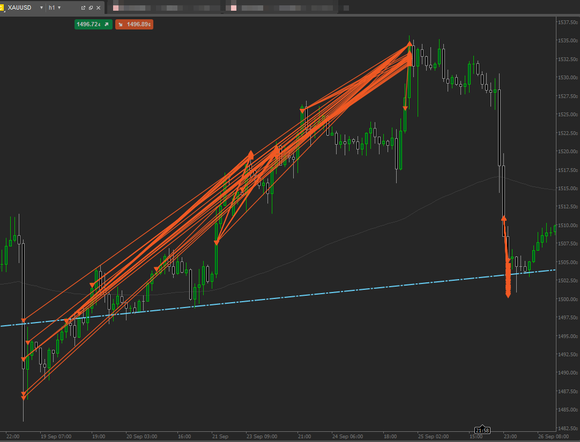
Task: Click the 24 Sep 06:00 time label
Action: tap(348, 437)
